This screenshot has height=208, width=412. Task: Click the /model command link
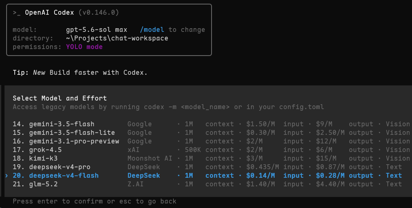[x=152, y=29]
